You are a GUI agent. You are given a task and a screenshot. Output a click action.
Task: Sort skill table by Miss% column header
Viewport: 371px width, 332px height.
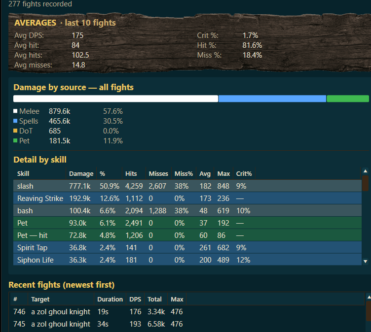click(x=184, y=174)
